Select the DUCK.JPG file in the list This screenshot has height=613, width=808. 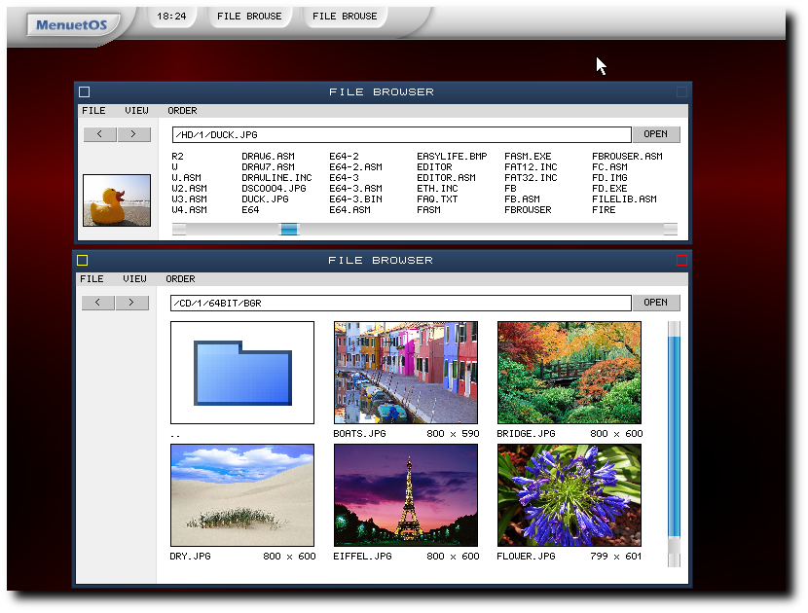point(266,199)
